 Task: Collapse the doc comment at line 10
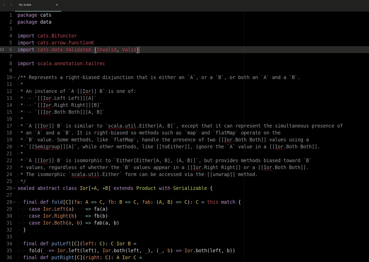(x=14, y=77)
